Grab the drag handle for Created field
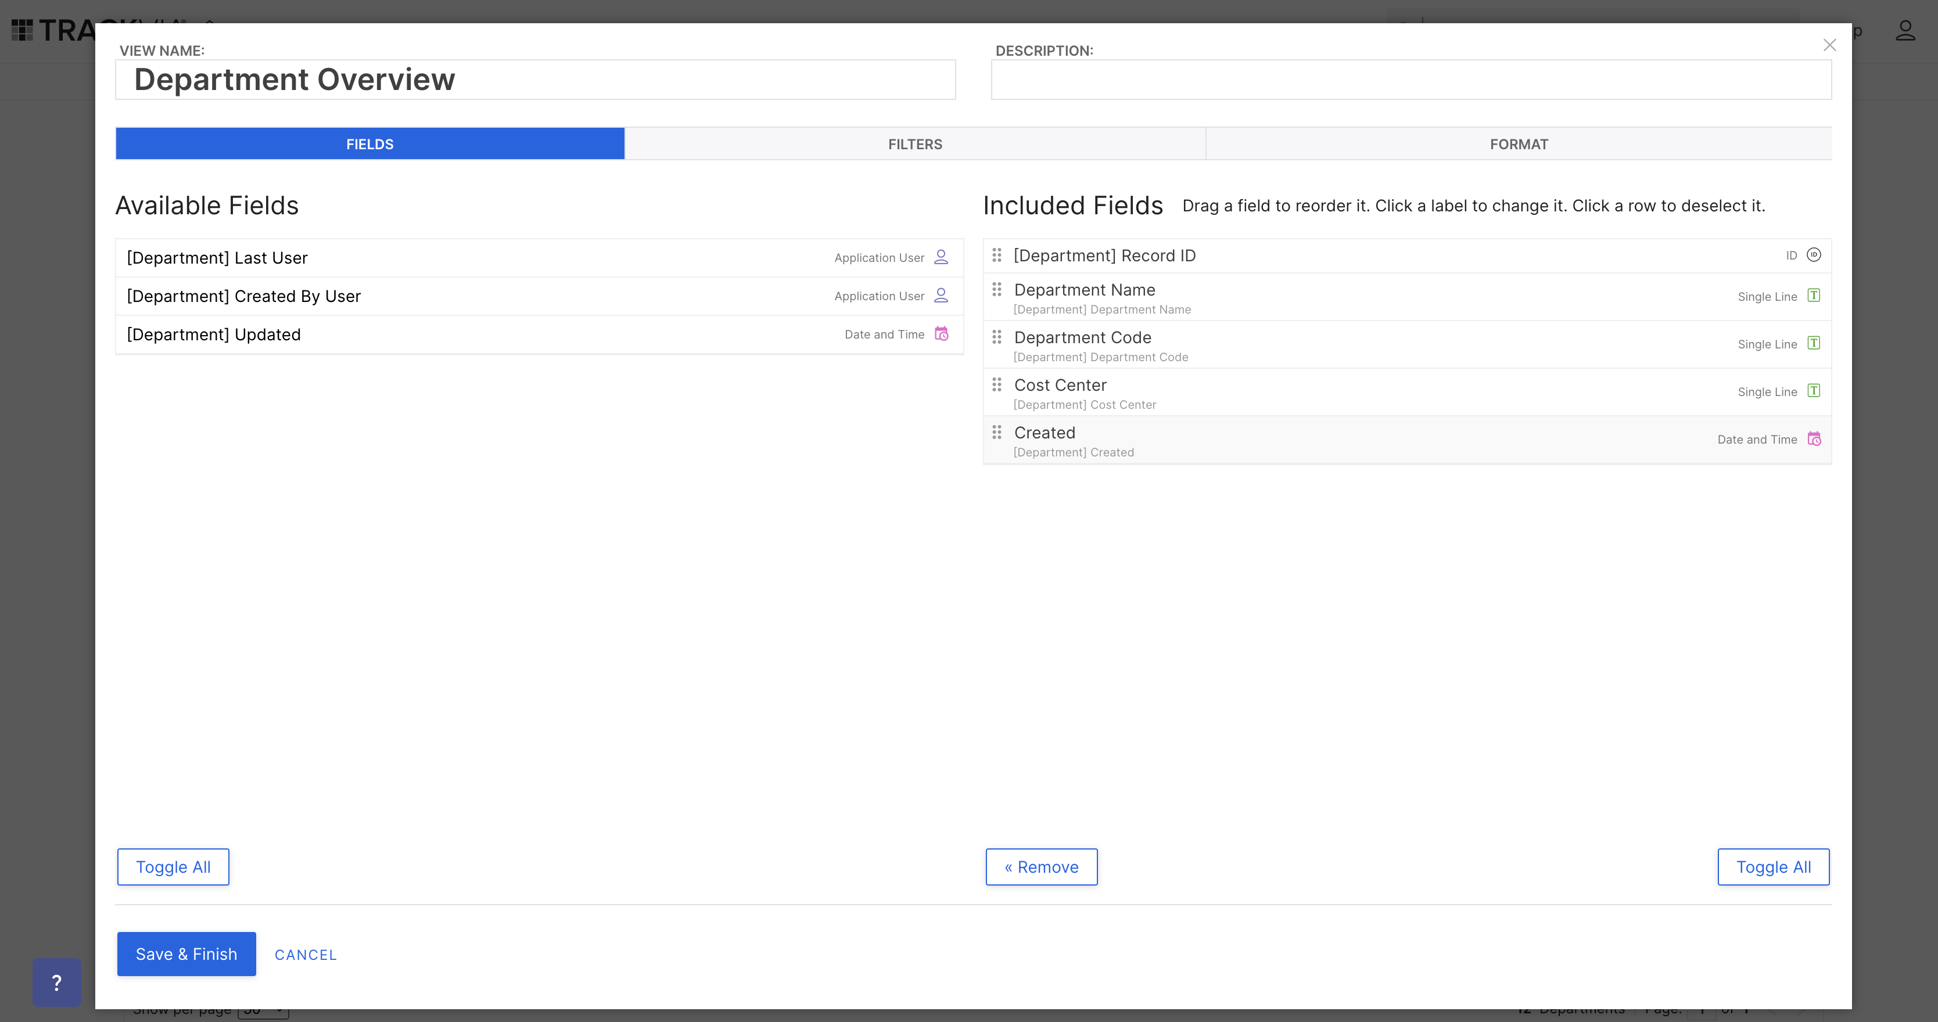The height and width of the screenshot is (1022, 1938). (997, 433)
